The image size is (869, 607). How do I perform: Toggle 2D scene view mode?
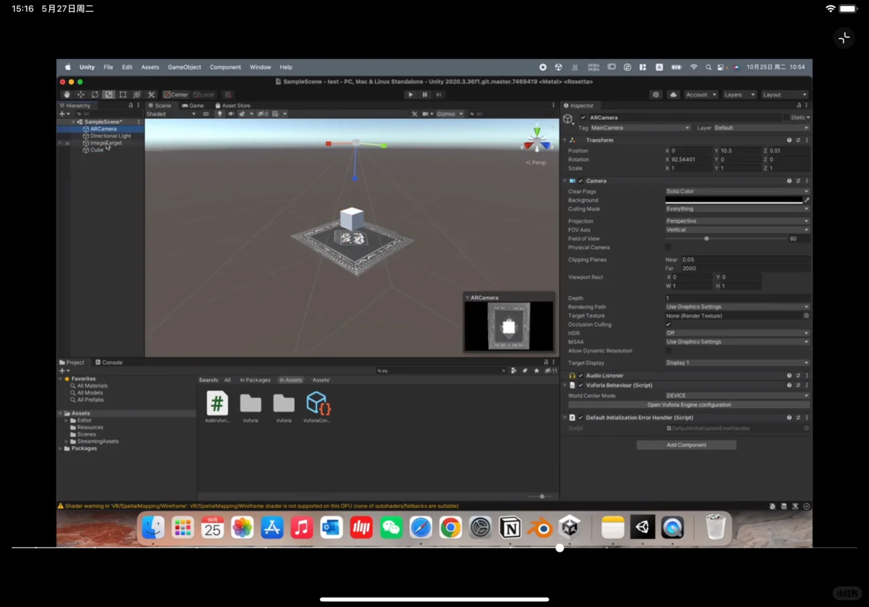(x=206, y=114)
